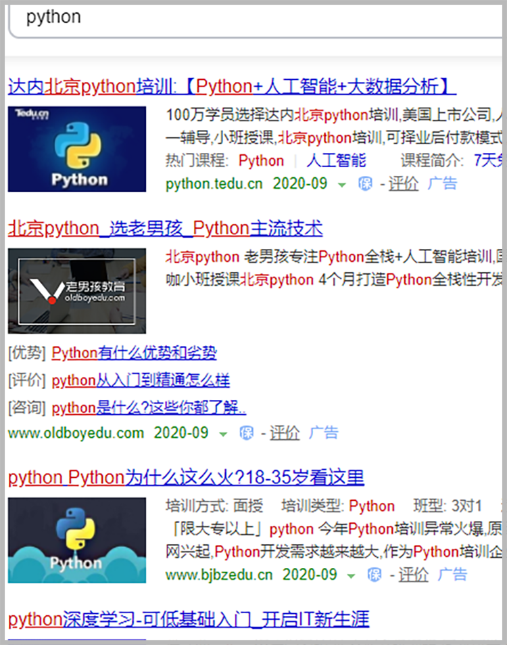Click Python value after 培训类型
The image size is (507, 645).
pos(372,506)
